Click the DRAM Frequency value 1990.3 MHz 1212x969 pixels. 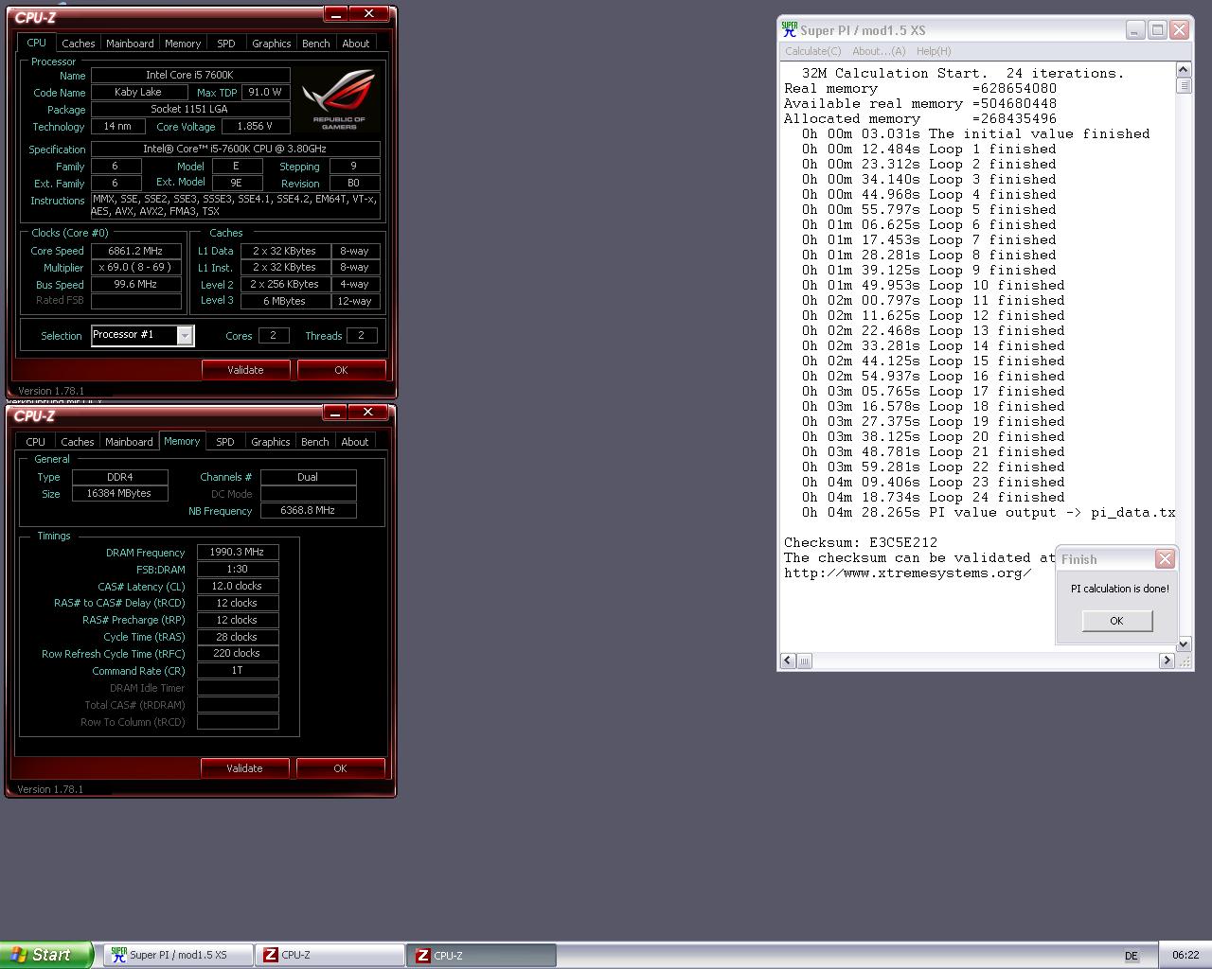pos(238,552)
